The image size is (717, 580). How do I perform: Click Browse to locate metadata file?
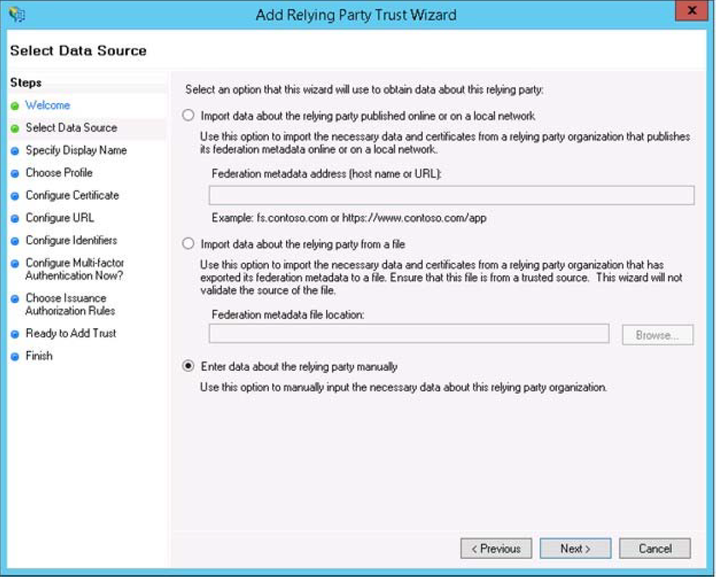(657, 335)
